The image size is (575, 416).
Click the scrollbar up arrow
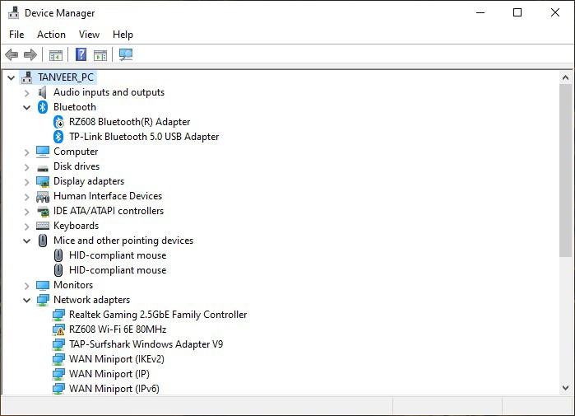pyautogui.click(x=565, y=77)
